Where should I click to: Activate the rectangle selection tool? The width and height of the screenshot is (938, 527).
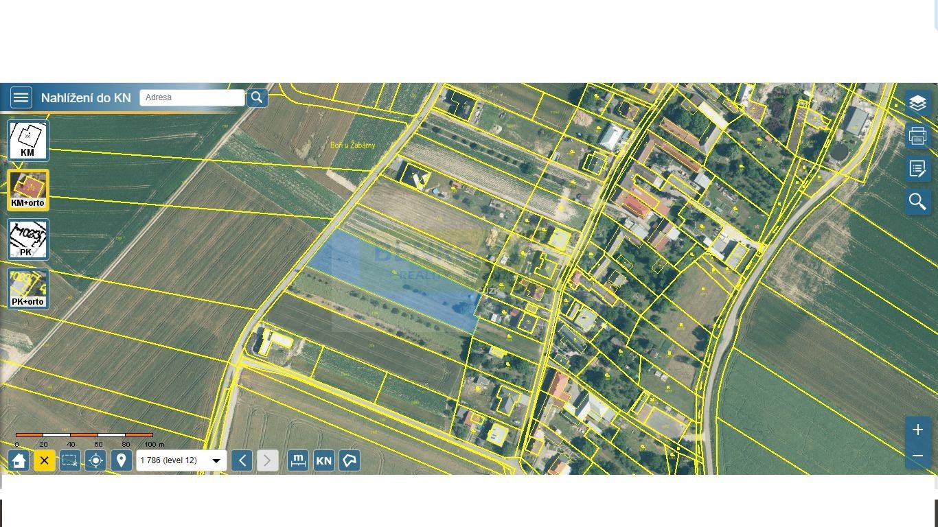[x=70, y=460]
